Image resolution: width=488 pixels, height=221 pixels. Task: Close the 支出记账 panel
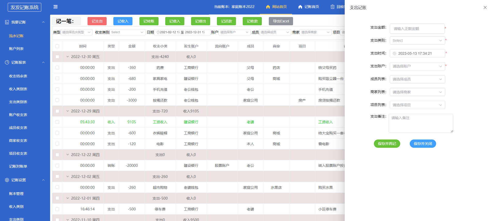pyautogui.click(x=485, y=7)
